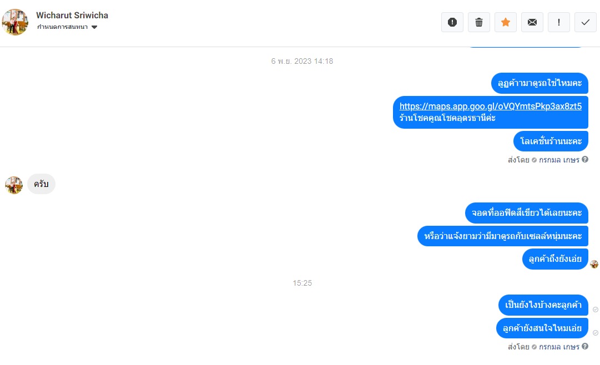Open Wicharut Sriwicha's profile name
This screenshot has width=600, height=365.
click(72, 16)
